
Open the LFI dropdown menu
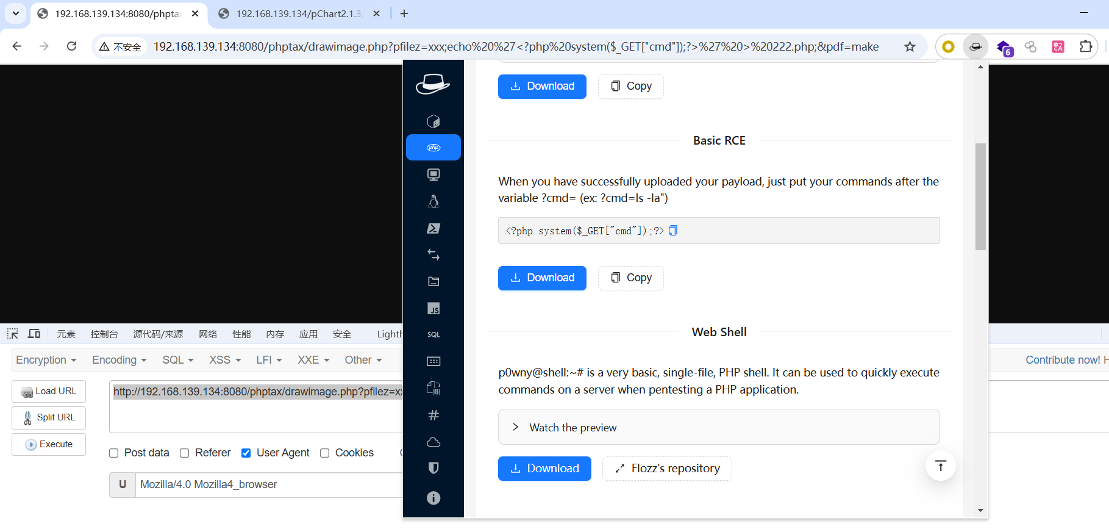coord(269,360)
